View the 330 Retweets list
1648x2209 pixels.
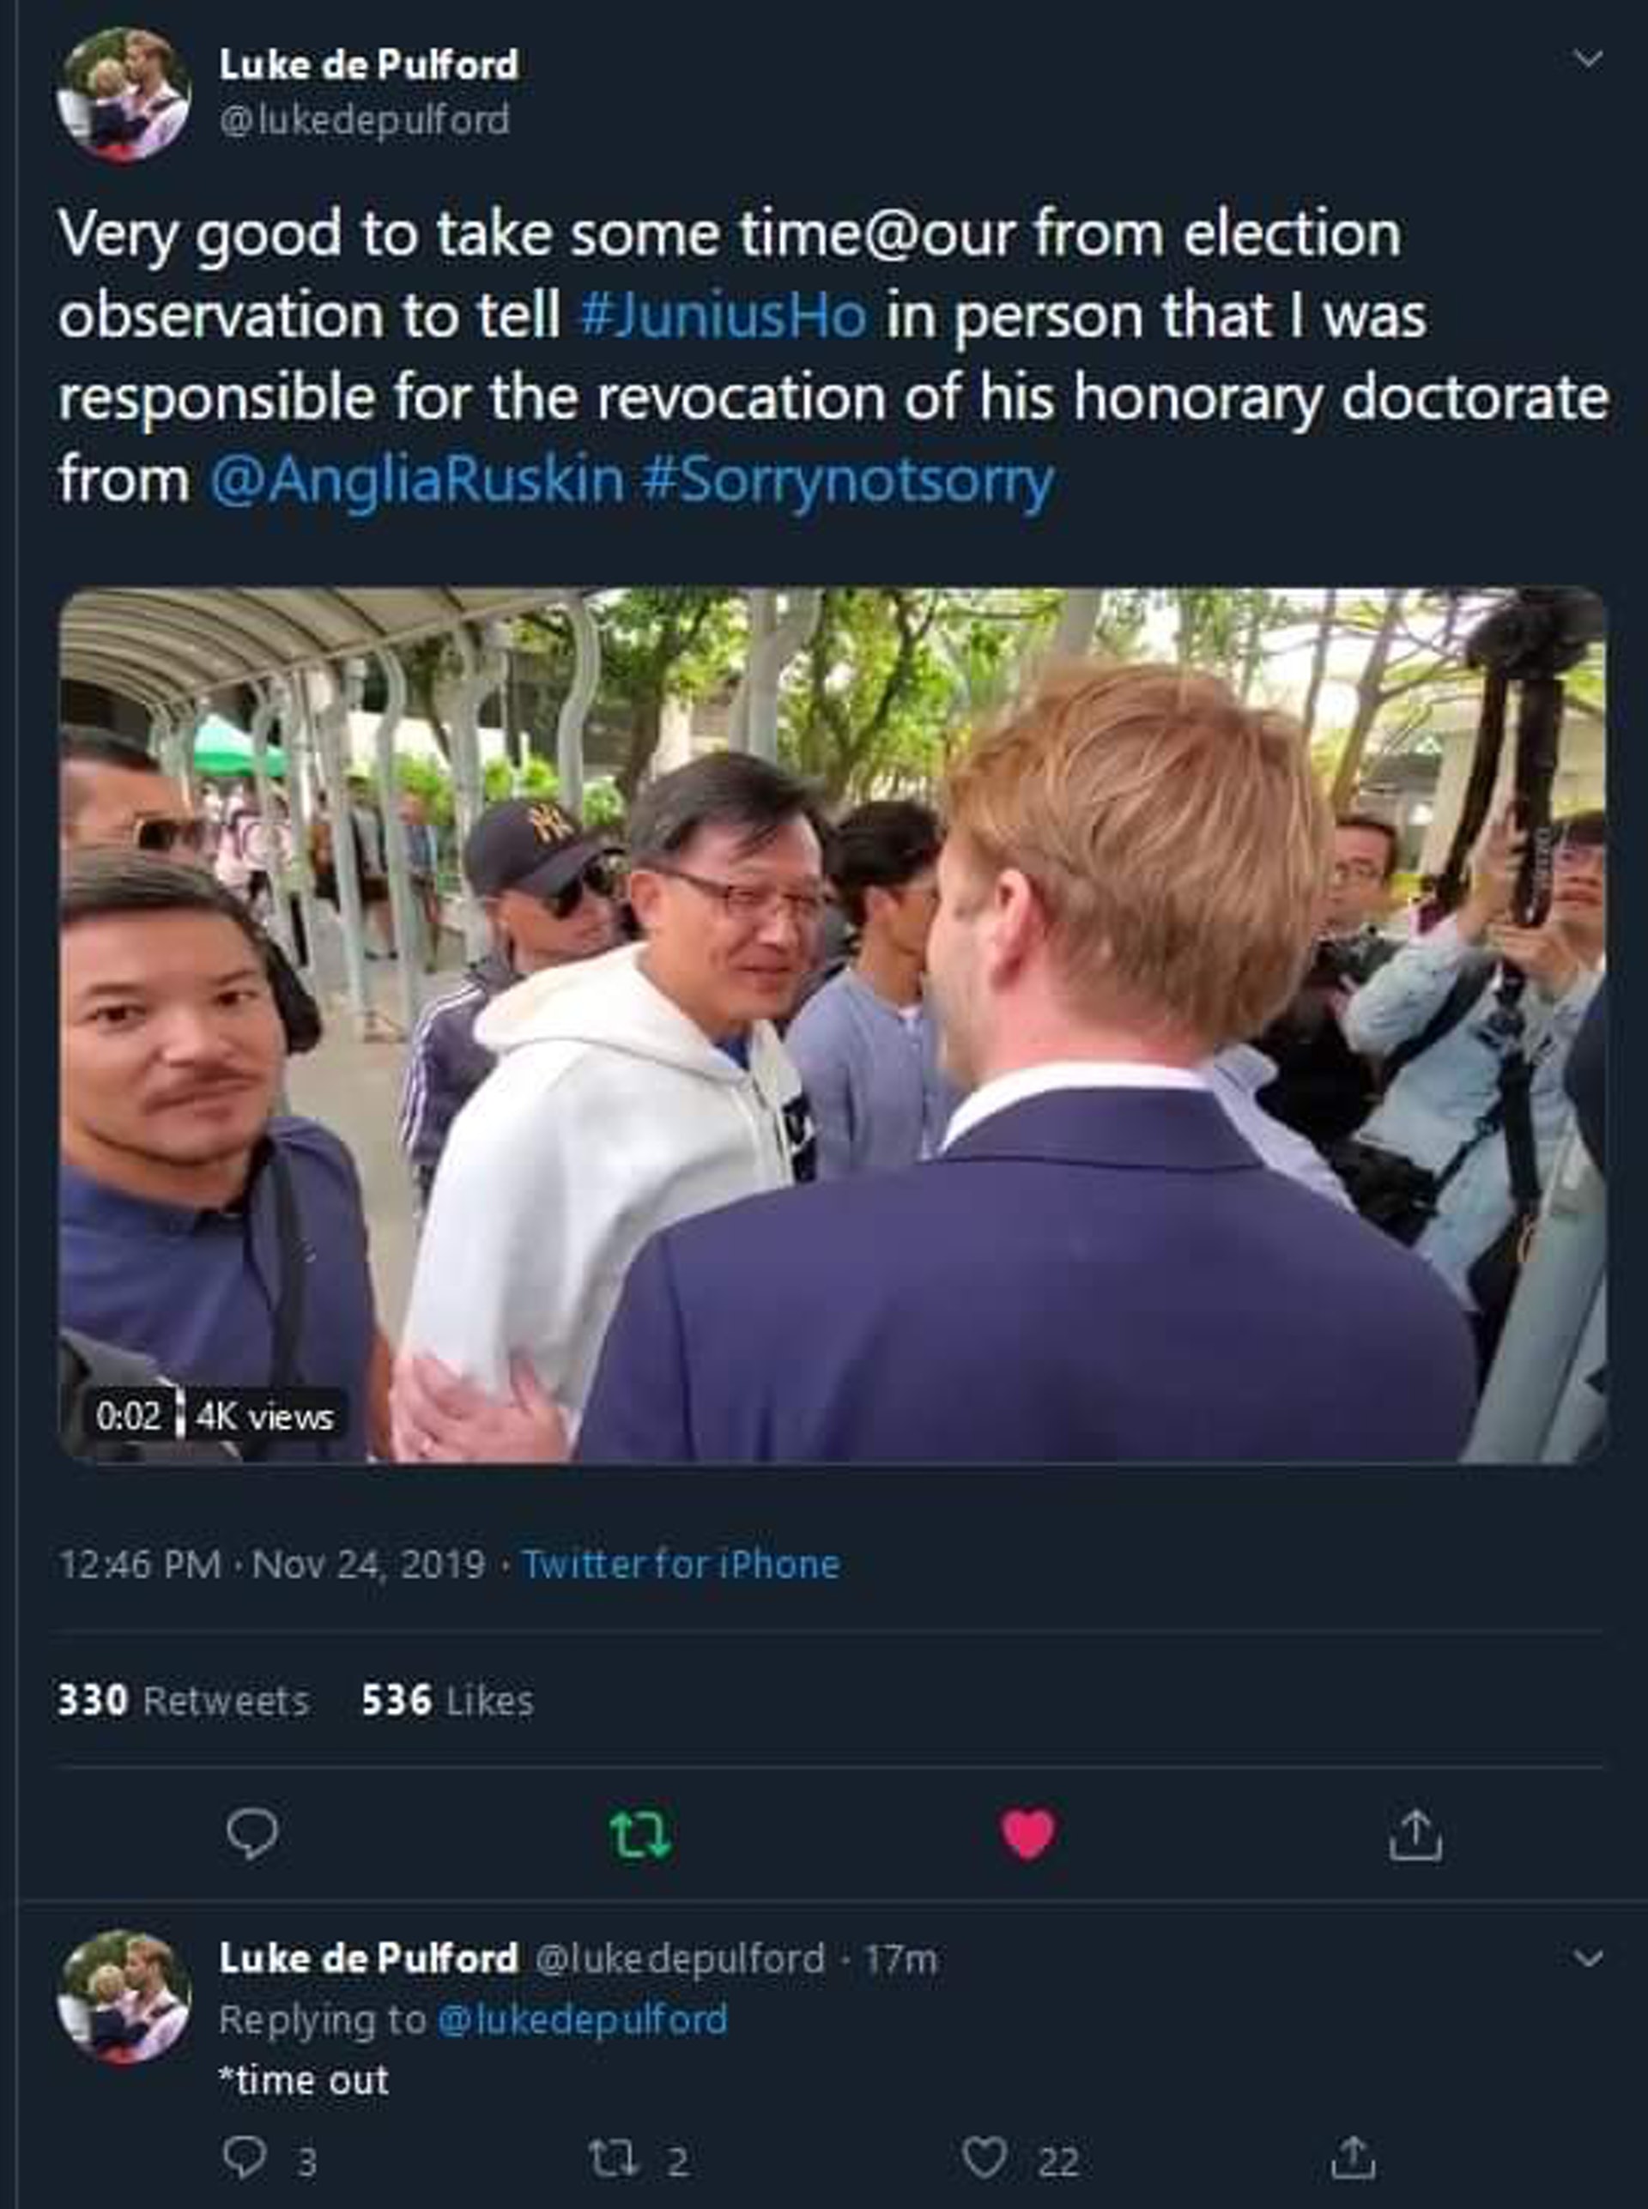183,1700
